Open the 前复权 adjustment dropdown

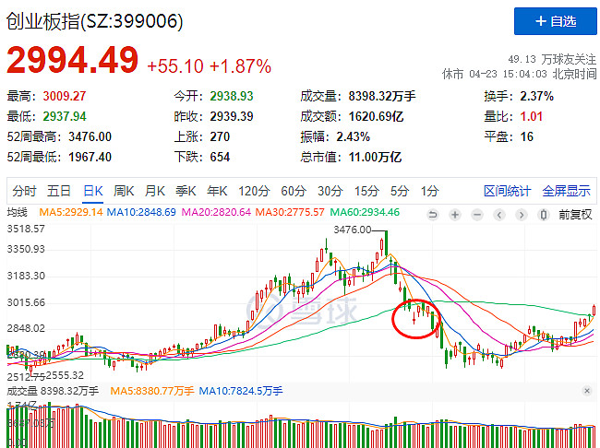[575, 215]
